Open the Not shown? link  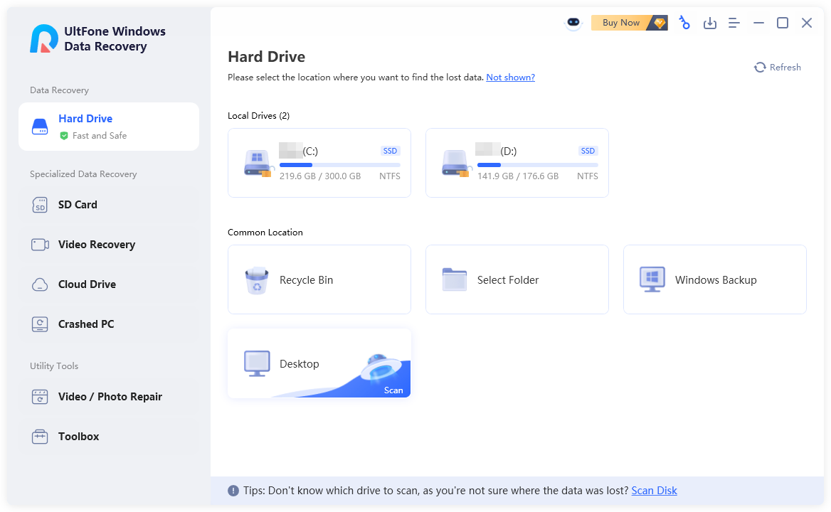pyautogui.click(x=510, y=77)
